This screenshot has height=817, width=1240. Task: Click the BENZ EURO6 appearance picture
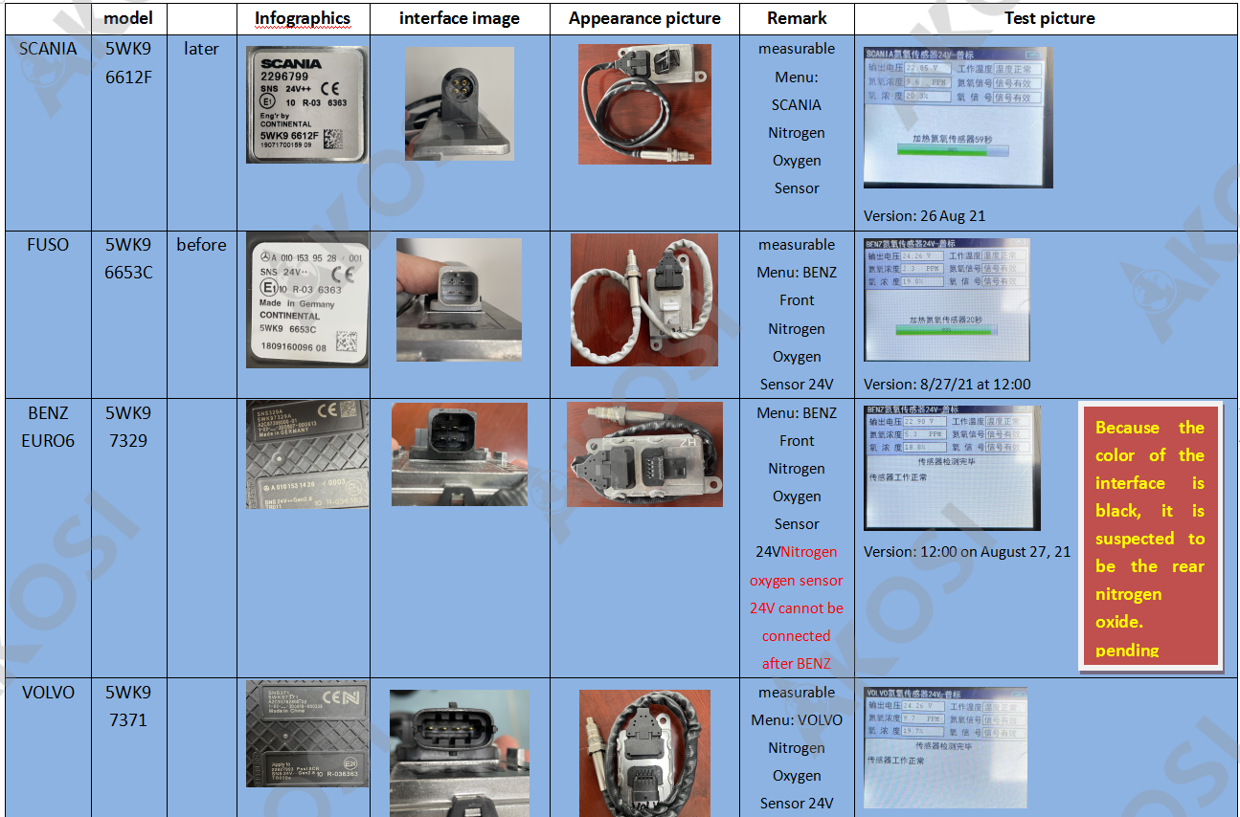(x=644, y=453)
